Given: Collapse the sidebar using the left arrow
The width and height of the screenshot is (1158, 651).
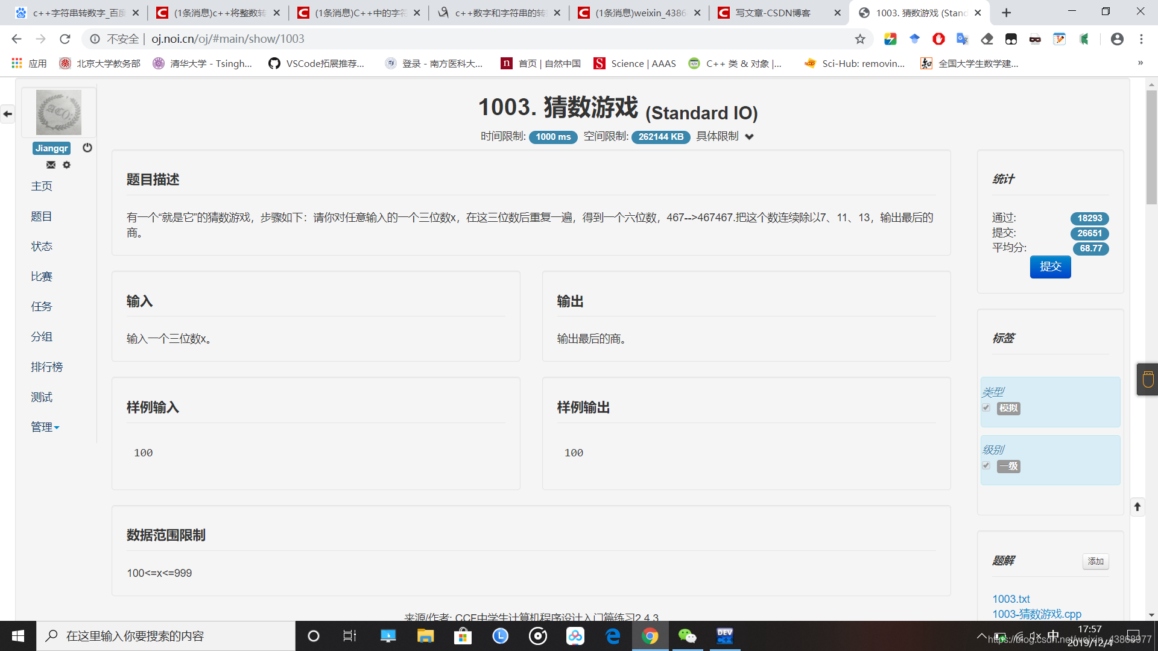Looking at the screenshot, I should click(8, 113).
